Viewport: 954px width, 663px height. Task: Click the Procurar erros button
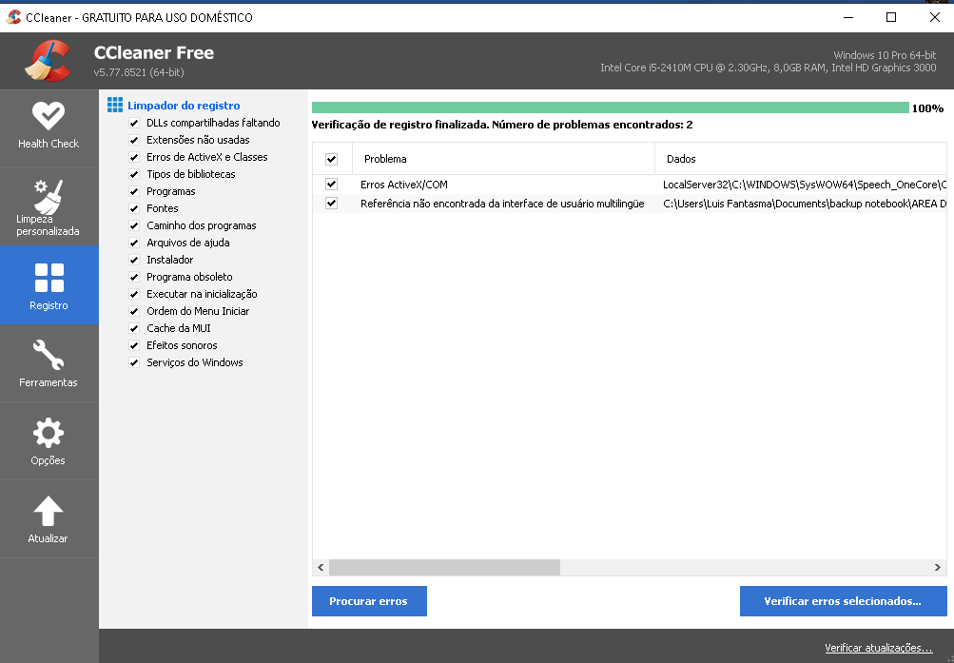pos(369,601)
